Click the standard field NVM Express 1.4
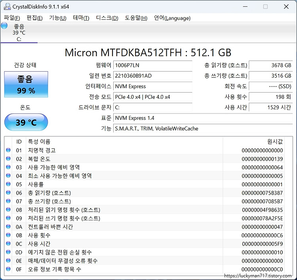297x280 pixels. [x=203, y=118]
